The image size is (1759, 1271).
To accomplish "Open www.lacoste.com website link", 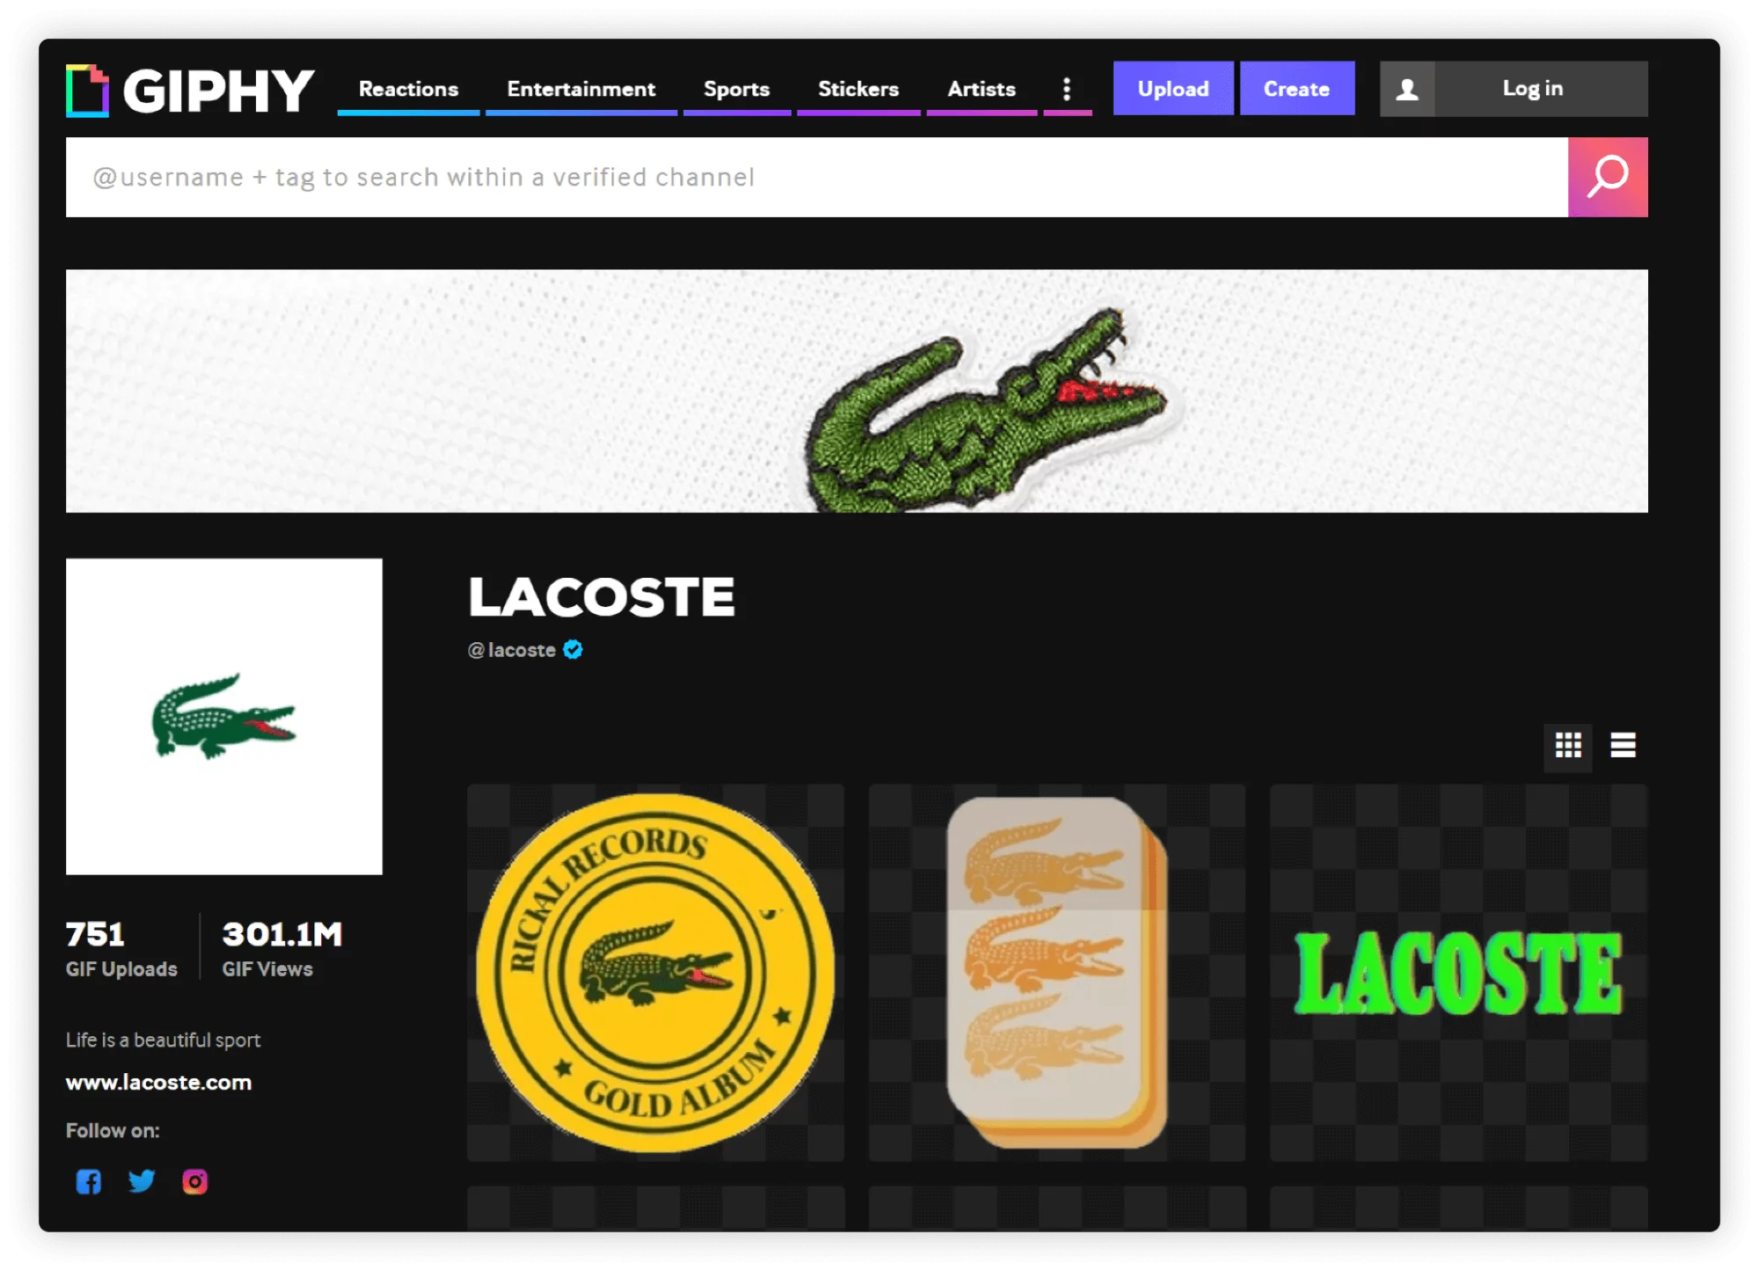I will pyautogui.click(x=158, y=1083).
